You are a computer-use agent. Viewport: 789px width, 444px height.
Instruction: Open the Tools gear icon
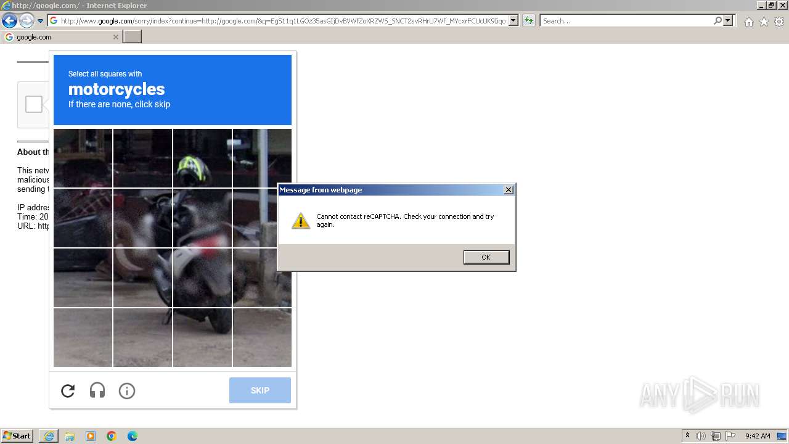click(779, 22)
